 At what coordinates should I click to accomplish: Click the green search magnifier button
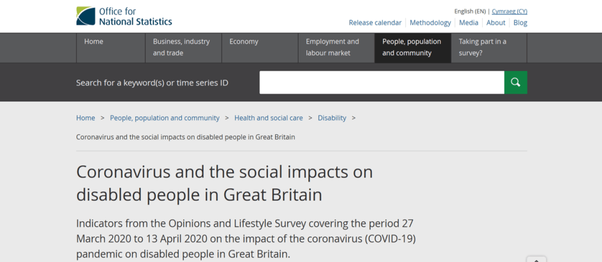[516, 82]
